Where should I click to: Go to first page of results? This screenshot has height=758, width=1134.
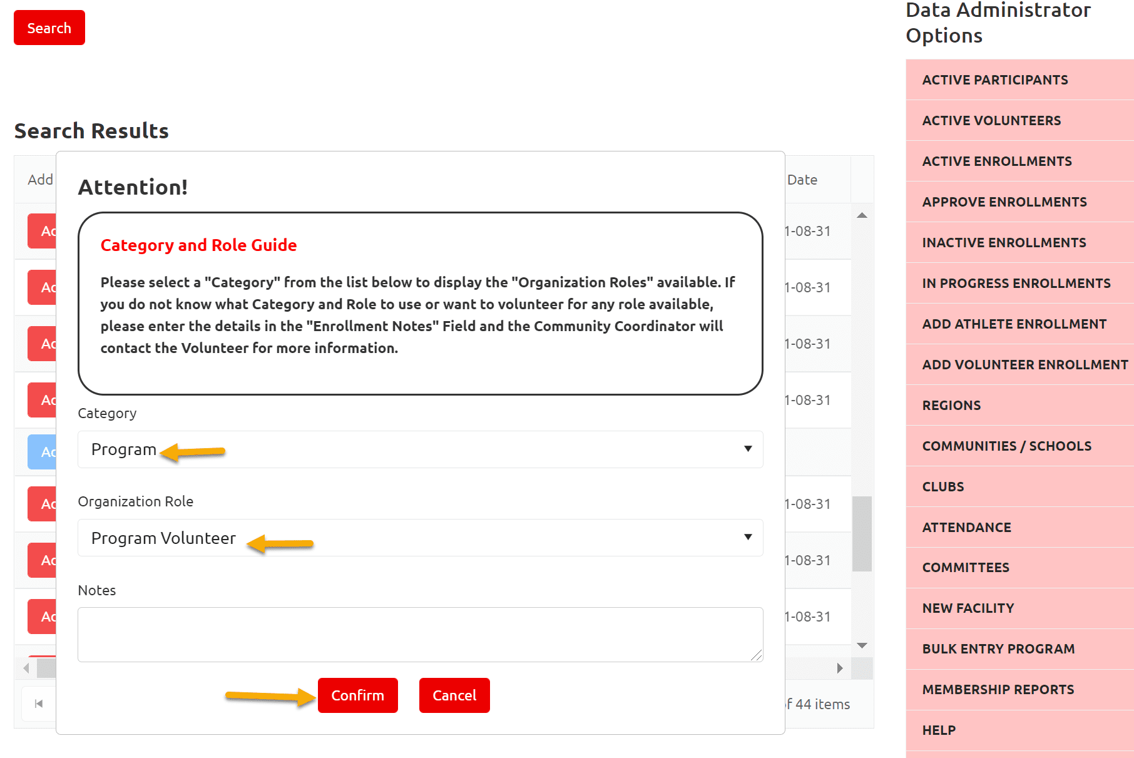(x=39, y=704)
